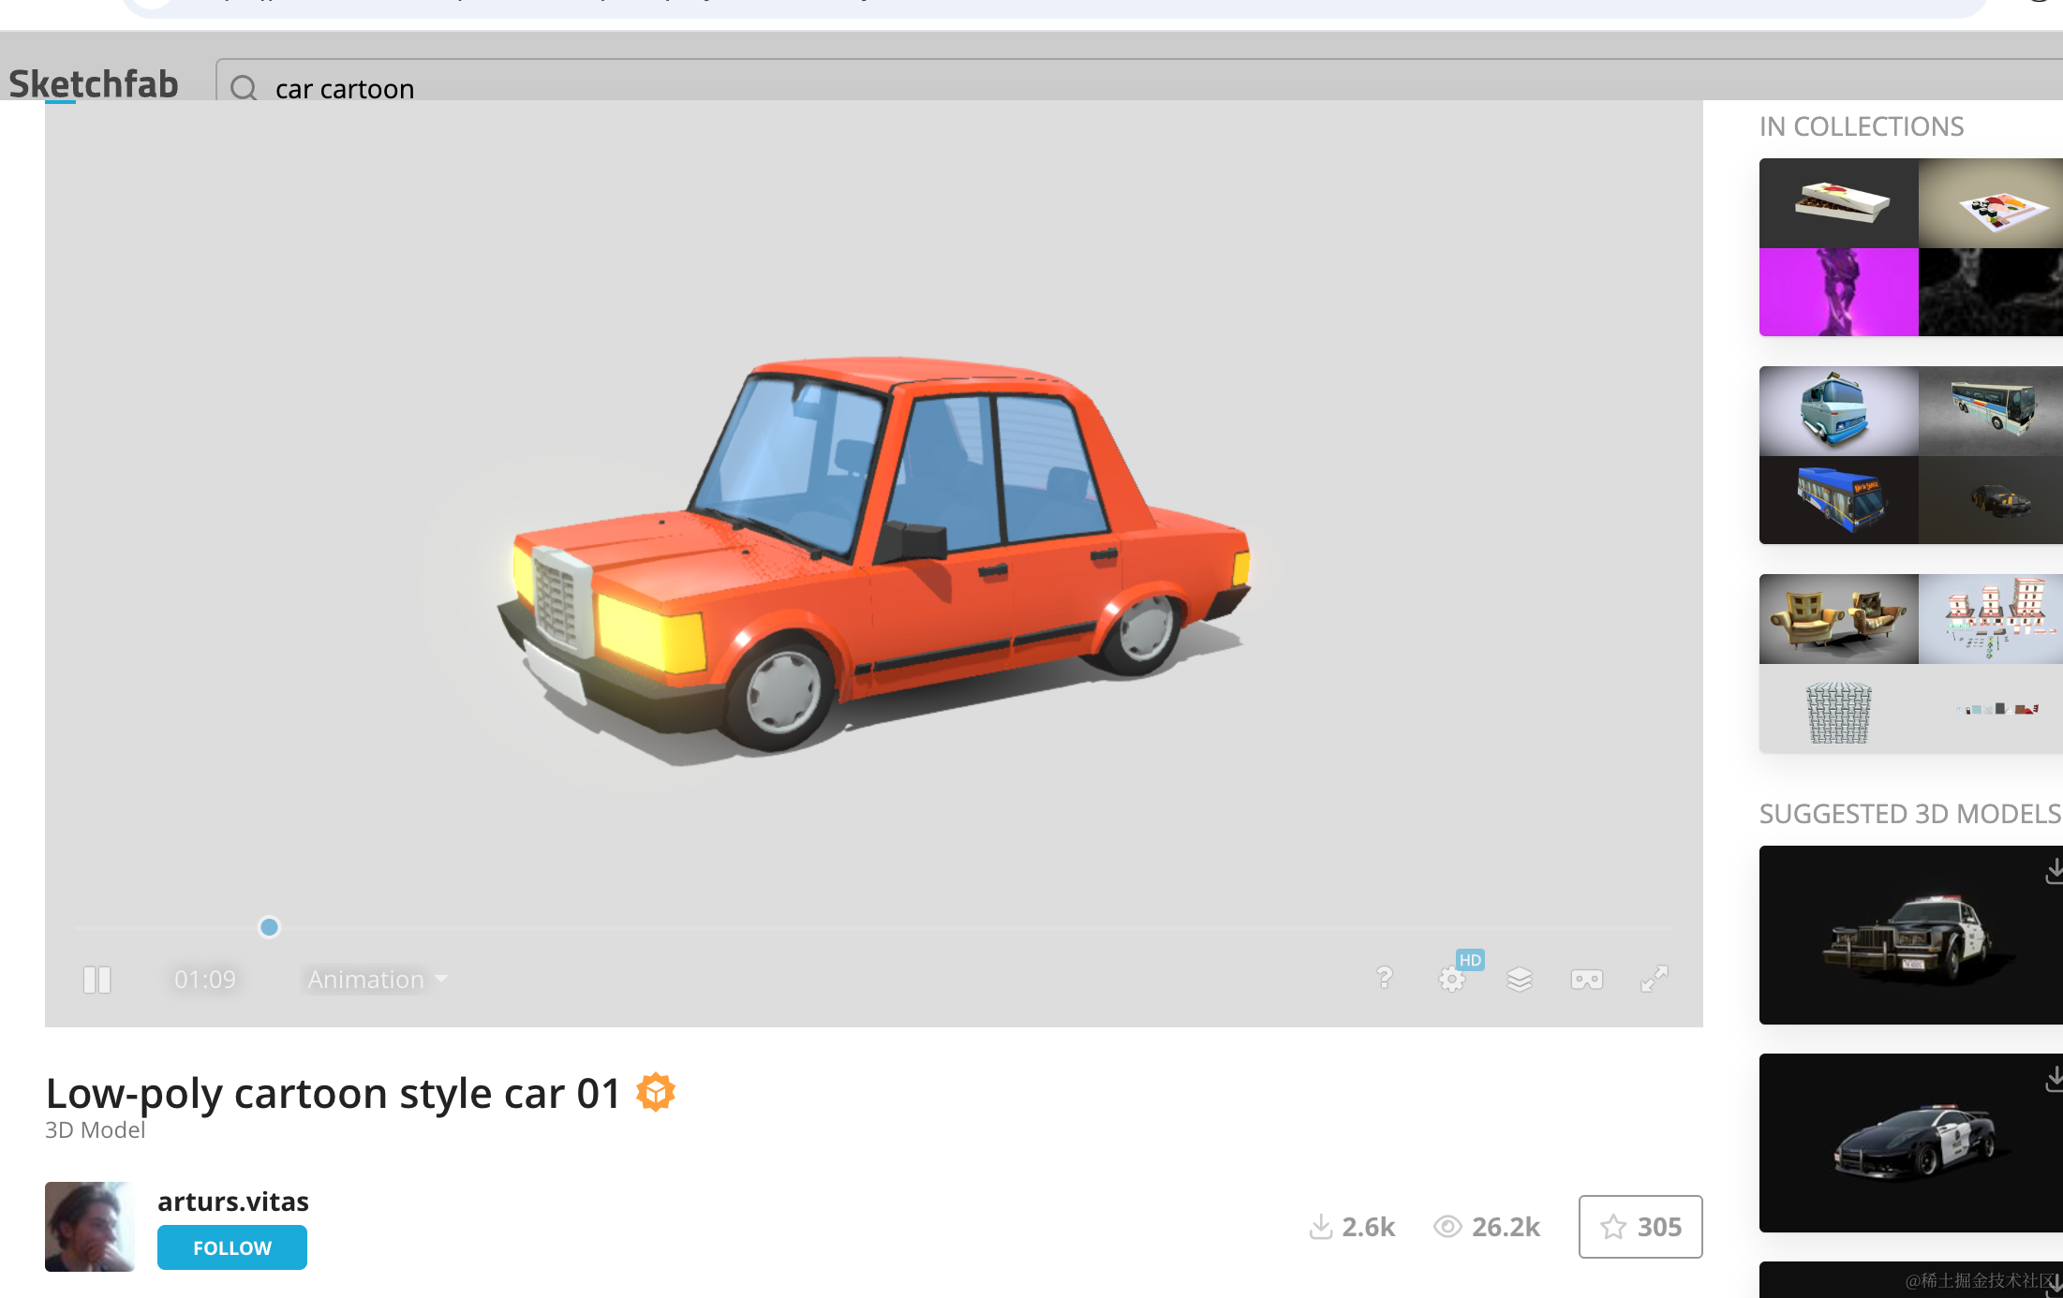This screenshot has height=1298, width=2063.
Task: Click the 3D Model subtitle text
Action: pyautogui.click(x=96, y=1130)
